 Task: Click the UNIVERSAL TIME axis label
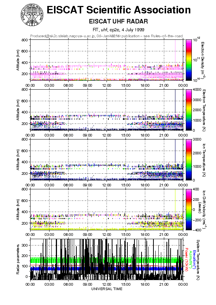(107, 289)
